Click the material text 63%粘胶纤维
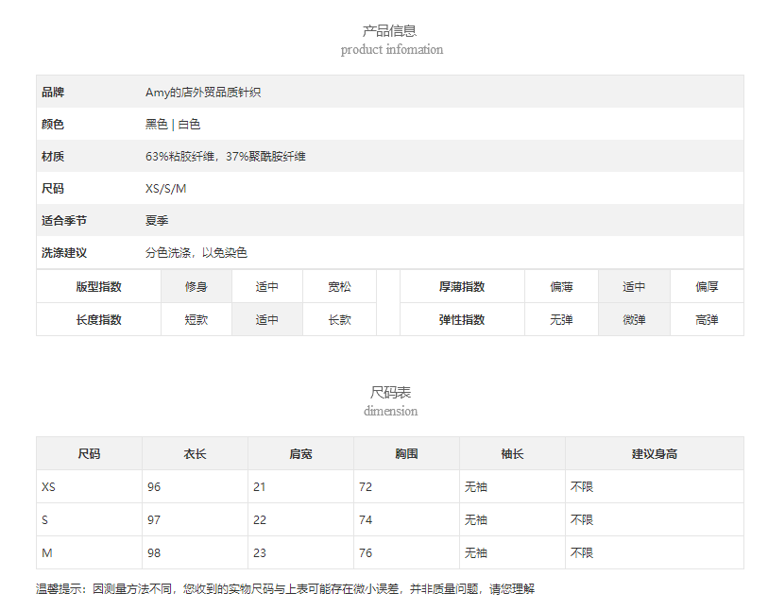 pos(183,157)
